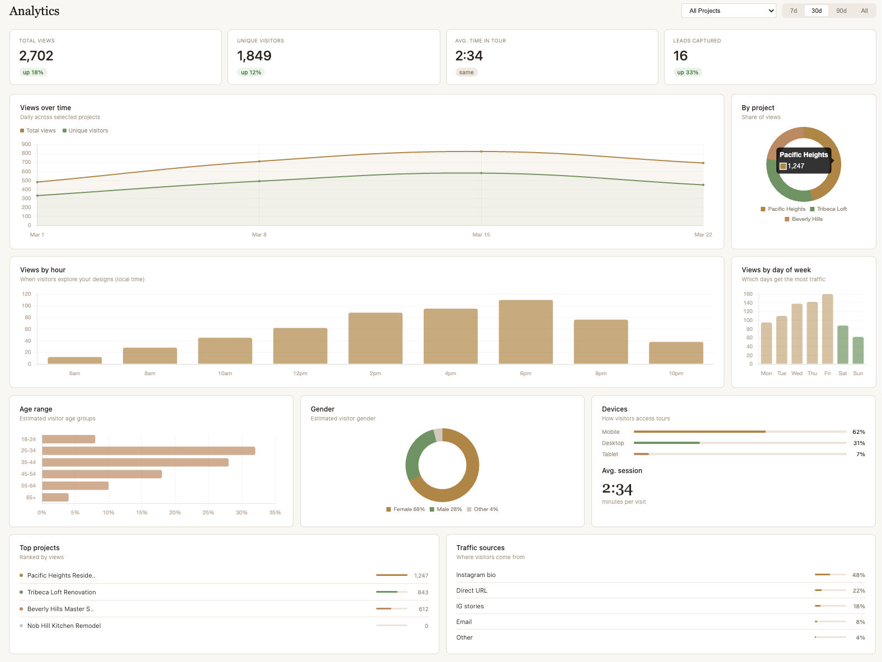Click the Mobile 62% progress bar
Image resolution: width=882 pixels, height=662 pixels.
(x=740, y=432)
